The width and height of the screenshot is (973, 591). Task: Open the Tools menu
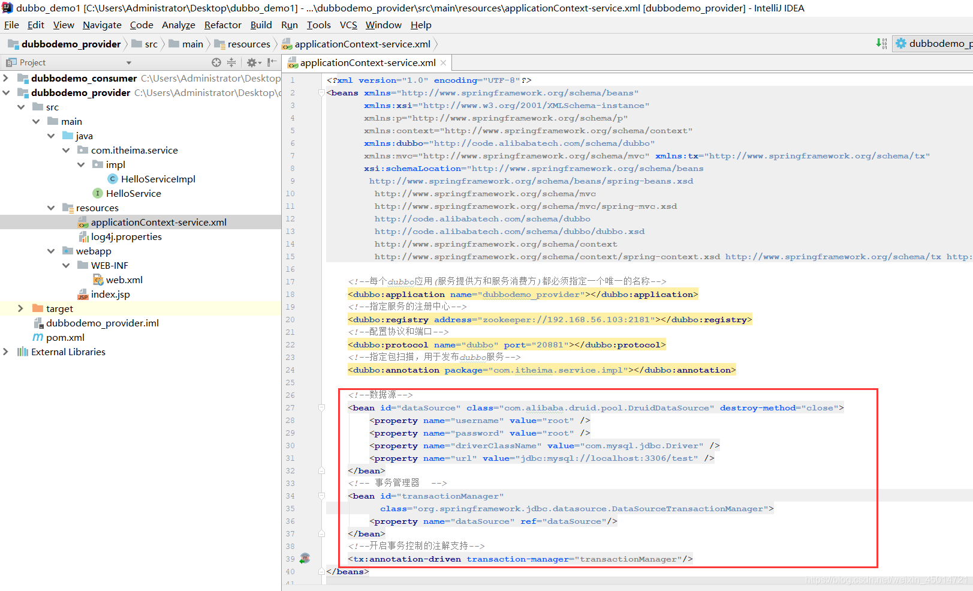(319, 25)
